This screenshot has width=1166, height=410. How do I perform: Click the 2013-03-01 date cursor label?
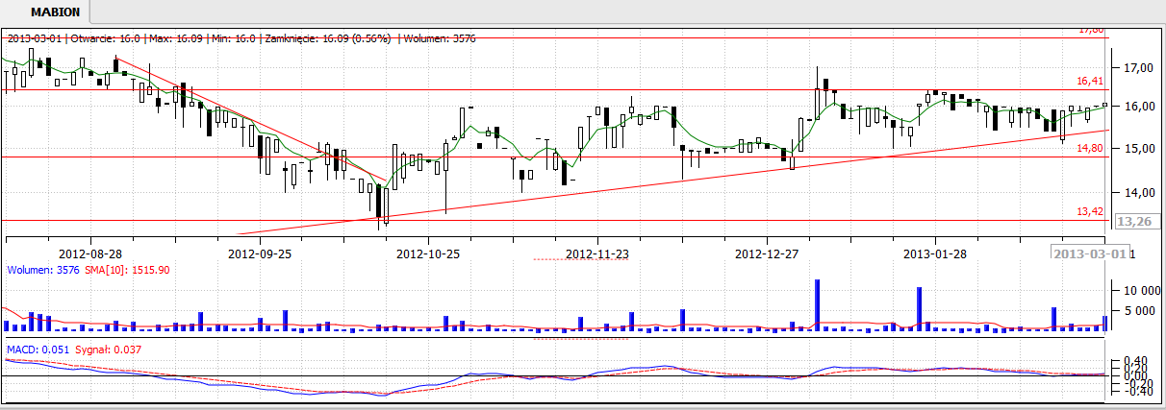coord(1089,253)
